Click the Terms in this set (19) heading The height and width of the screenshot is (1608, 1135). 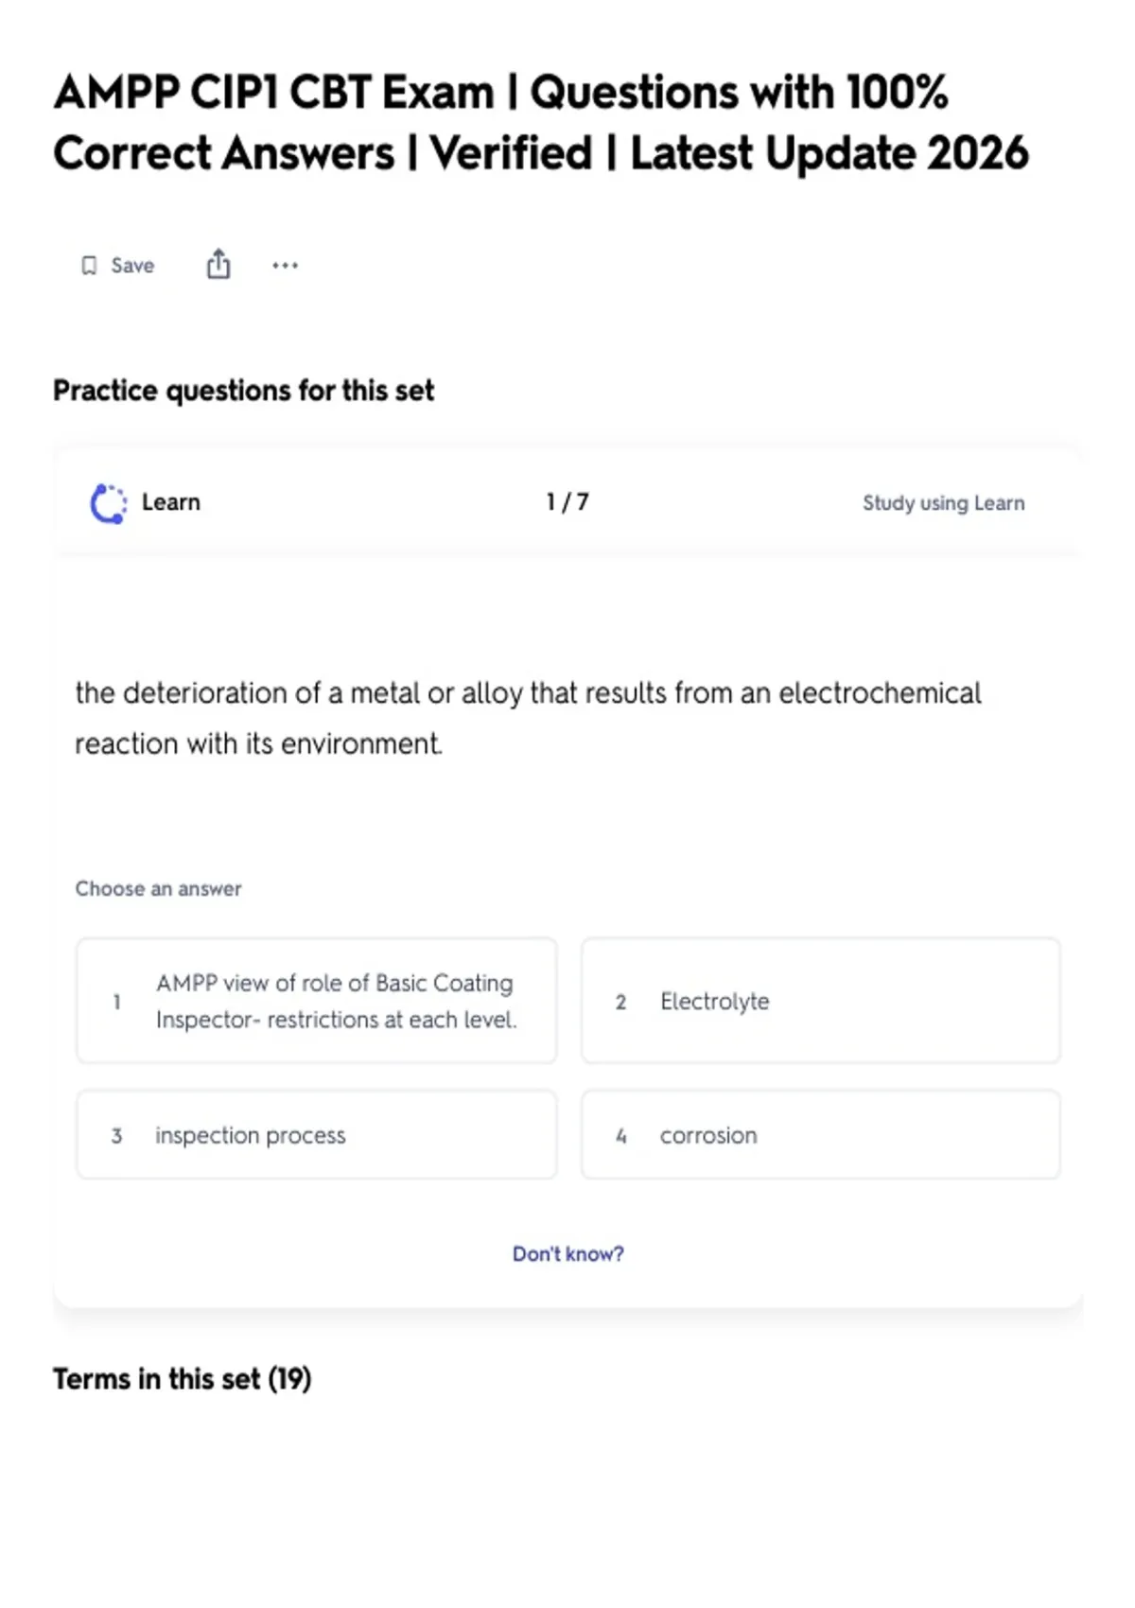tap(182, 1379)
